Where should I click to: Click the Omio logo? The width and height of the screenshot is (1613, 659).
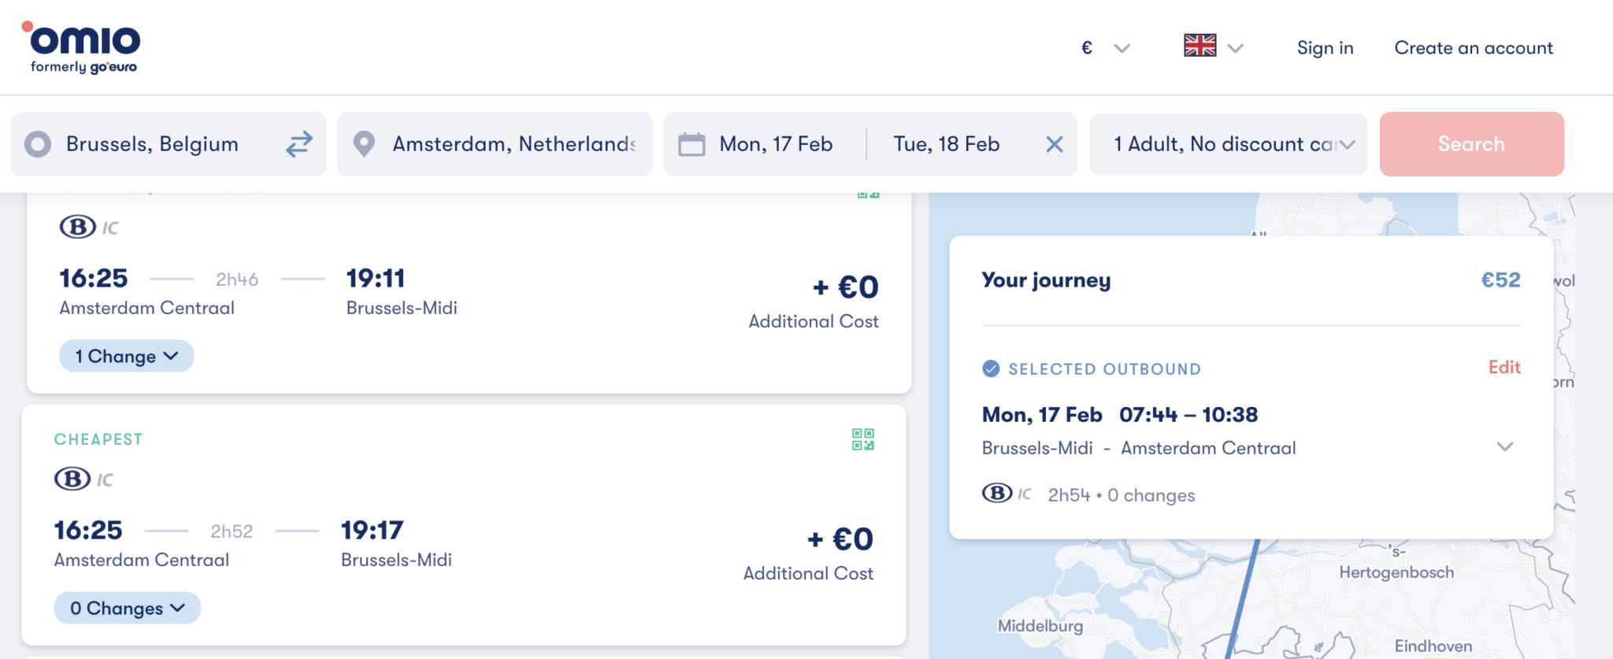click(x=83, y=47)
